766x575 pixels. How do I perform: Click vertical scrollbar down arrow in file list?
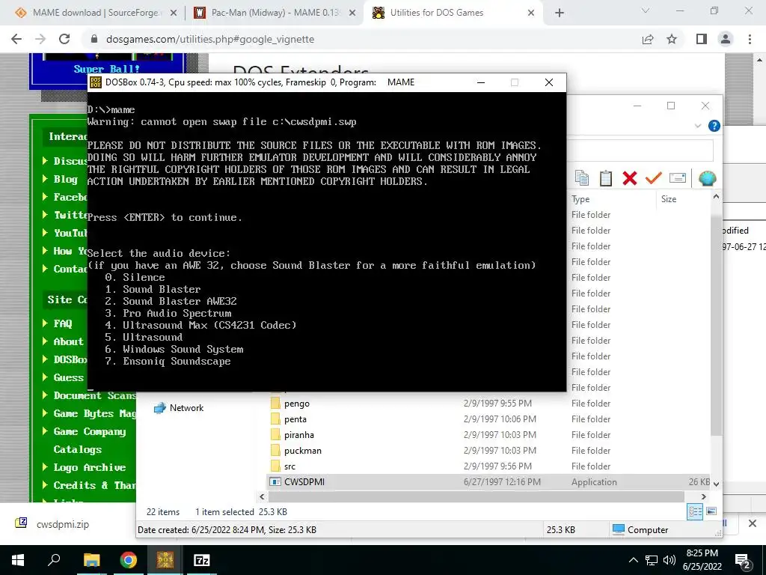pos(716,484)
